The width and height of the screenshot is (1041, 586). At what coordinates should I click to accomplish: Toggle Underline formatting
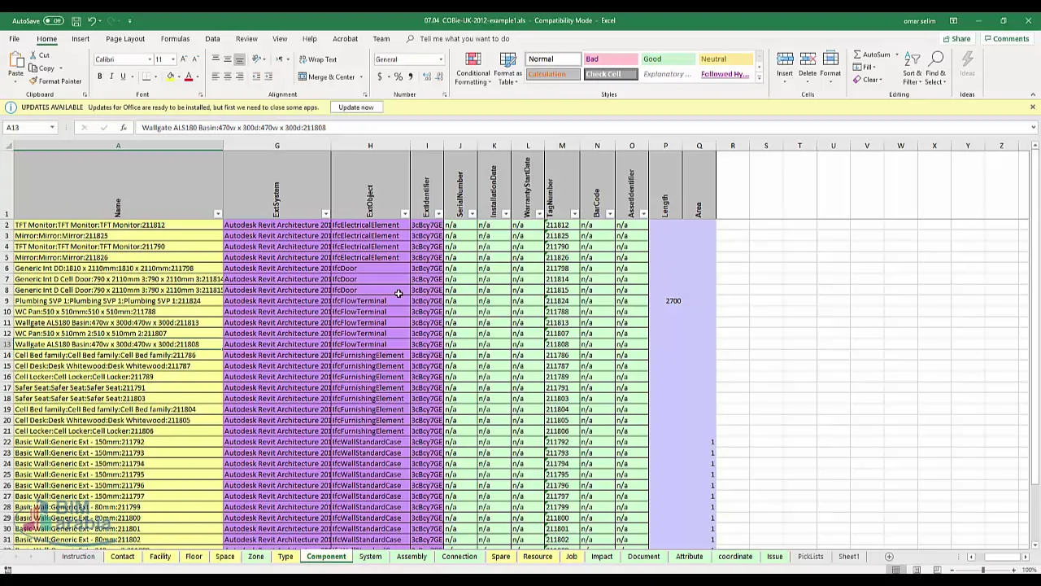(123, 77)
